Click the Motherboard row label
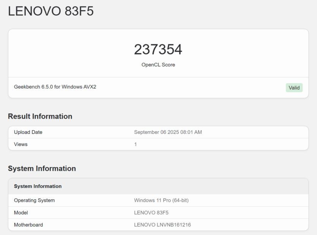This screenshot has width=317, height=235. (x=28, y=225)
